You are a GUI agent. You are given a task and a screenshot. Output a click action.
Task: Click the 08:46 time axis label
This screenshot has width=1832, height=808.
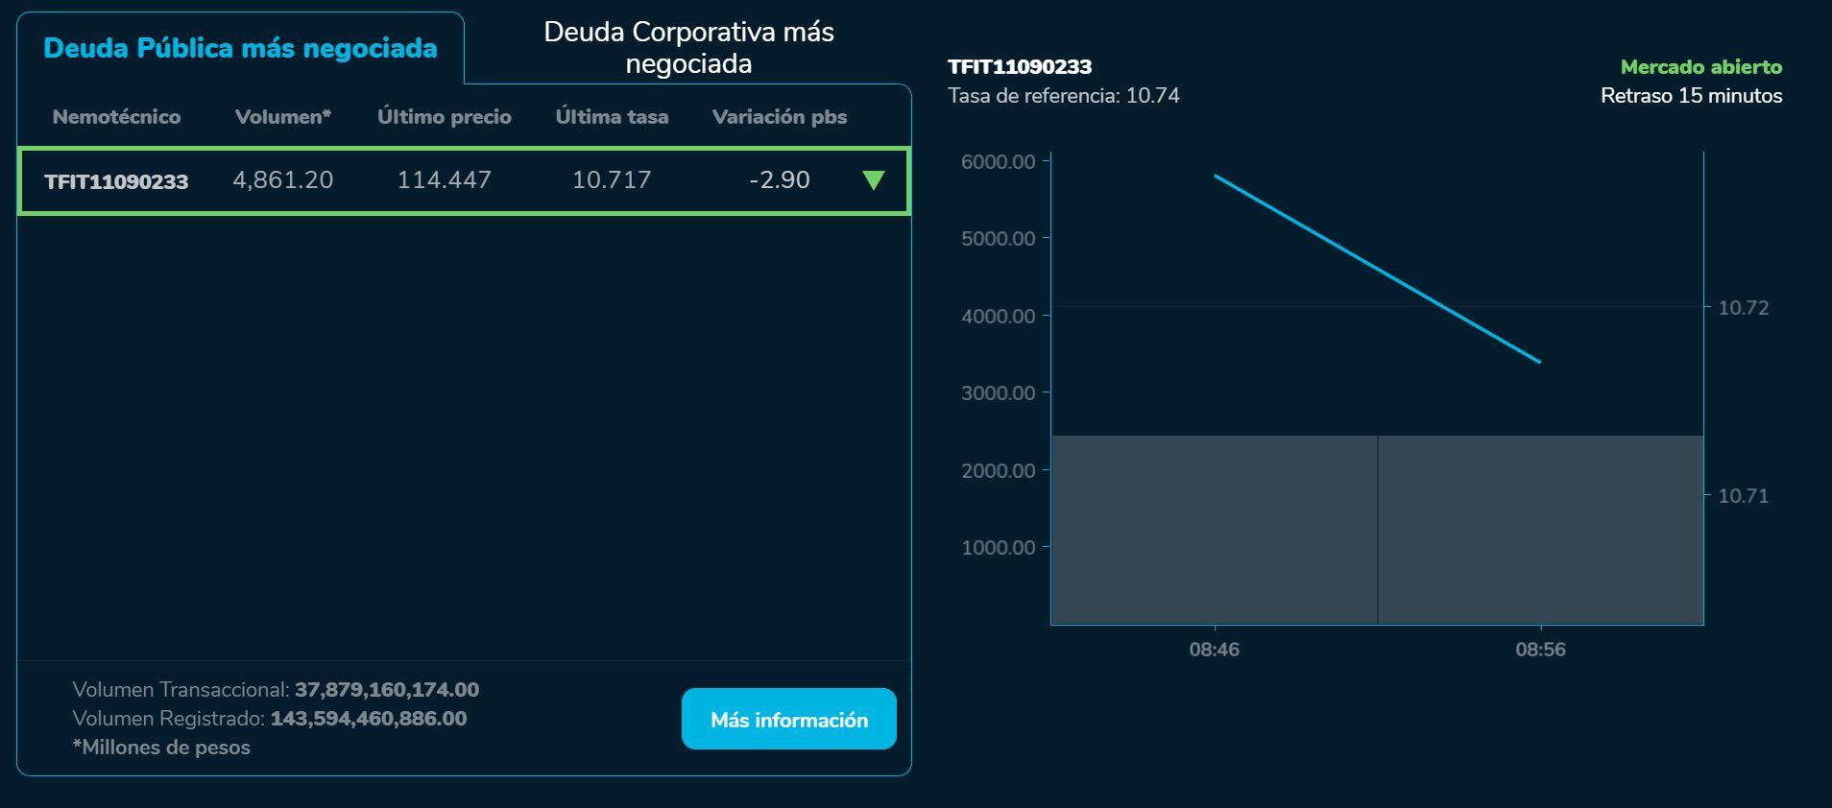[x=1214, y=650]
